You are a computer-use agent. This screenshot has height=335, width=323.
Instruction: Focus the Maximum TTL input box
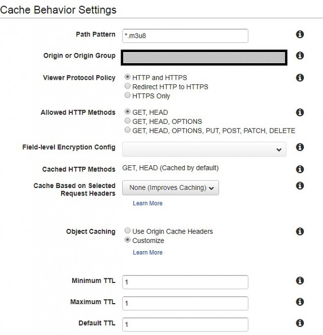(185, 303)
